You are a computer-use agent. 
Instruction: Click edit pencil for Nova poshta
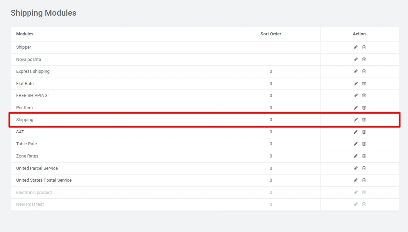tap(356, 60)
